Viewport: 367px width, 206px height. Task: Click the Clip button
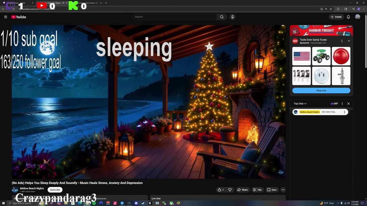pyautogui.click(x=257, y=190)
